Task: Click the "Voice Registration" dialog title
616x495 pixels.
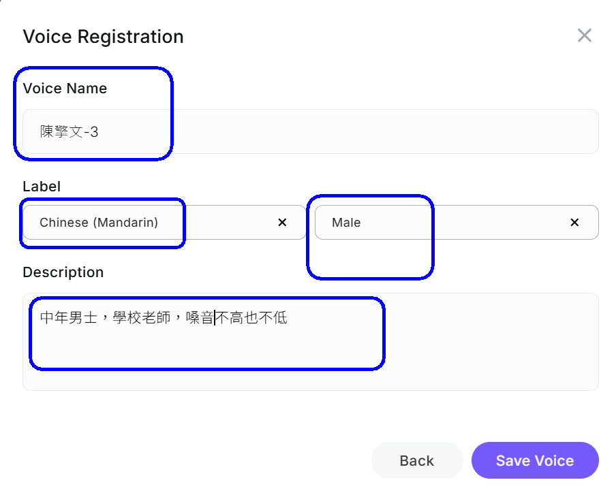Action: [x=103, y=36]
